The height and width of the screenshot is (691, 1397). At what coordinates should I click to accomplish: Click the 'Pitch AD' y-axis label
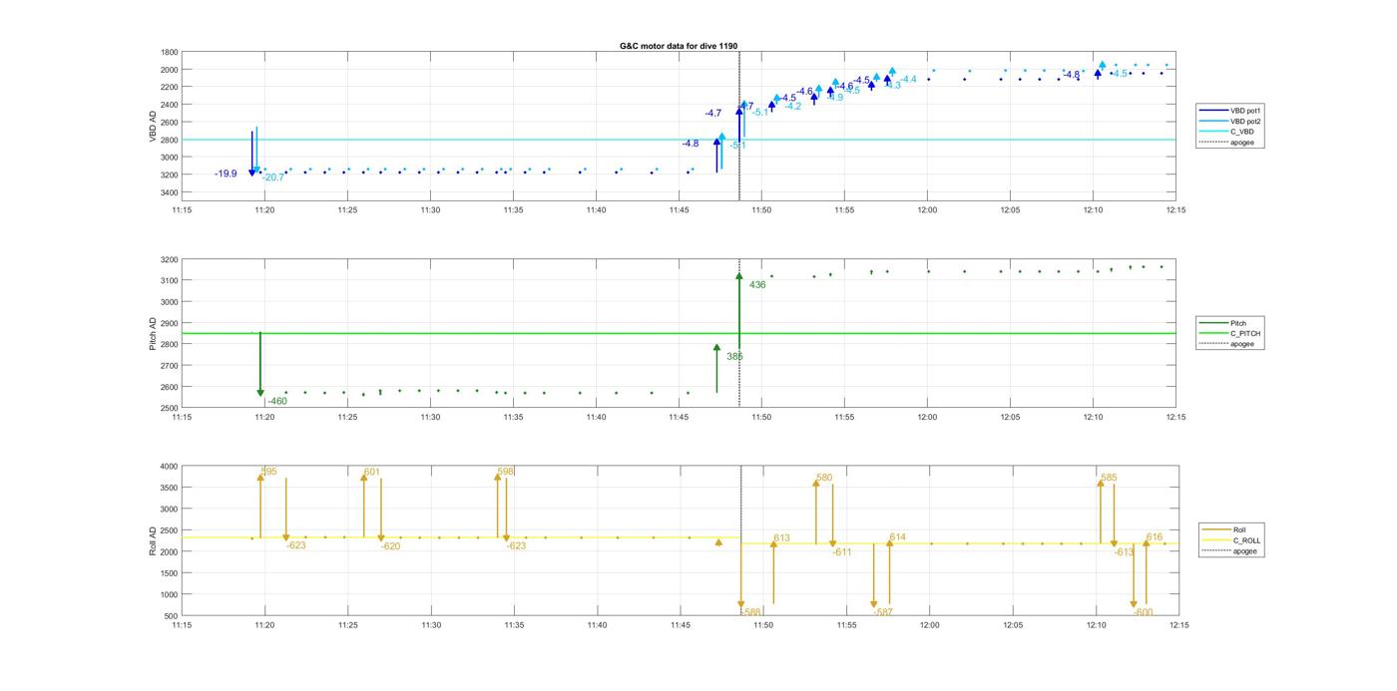[x=153, y=334]
